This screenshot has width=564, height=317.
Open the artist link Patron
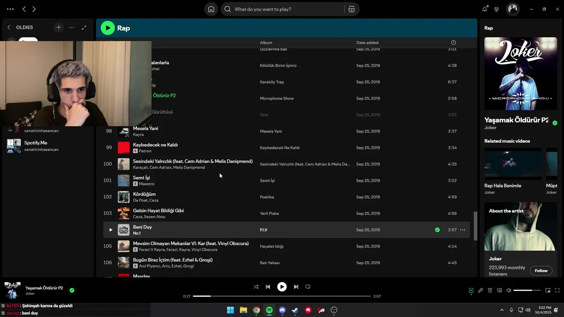pyautogui.click(x=145, y=151)
